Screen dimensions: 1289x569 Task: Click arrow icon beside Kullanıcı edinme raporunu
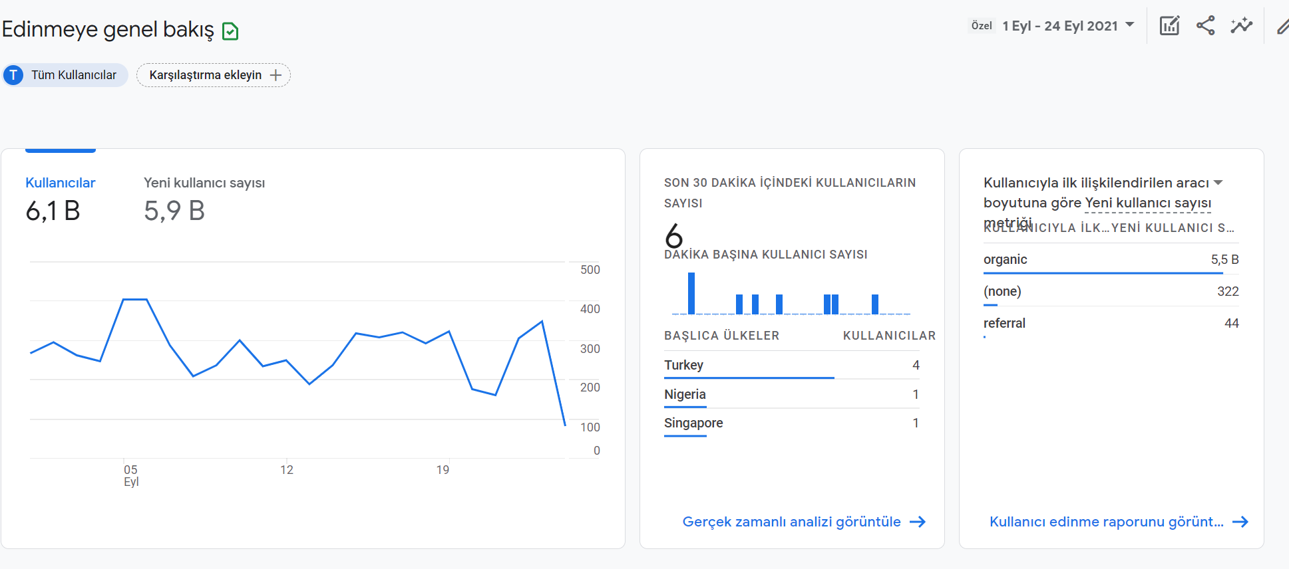(x=1240, y=522)
